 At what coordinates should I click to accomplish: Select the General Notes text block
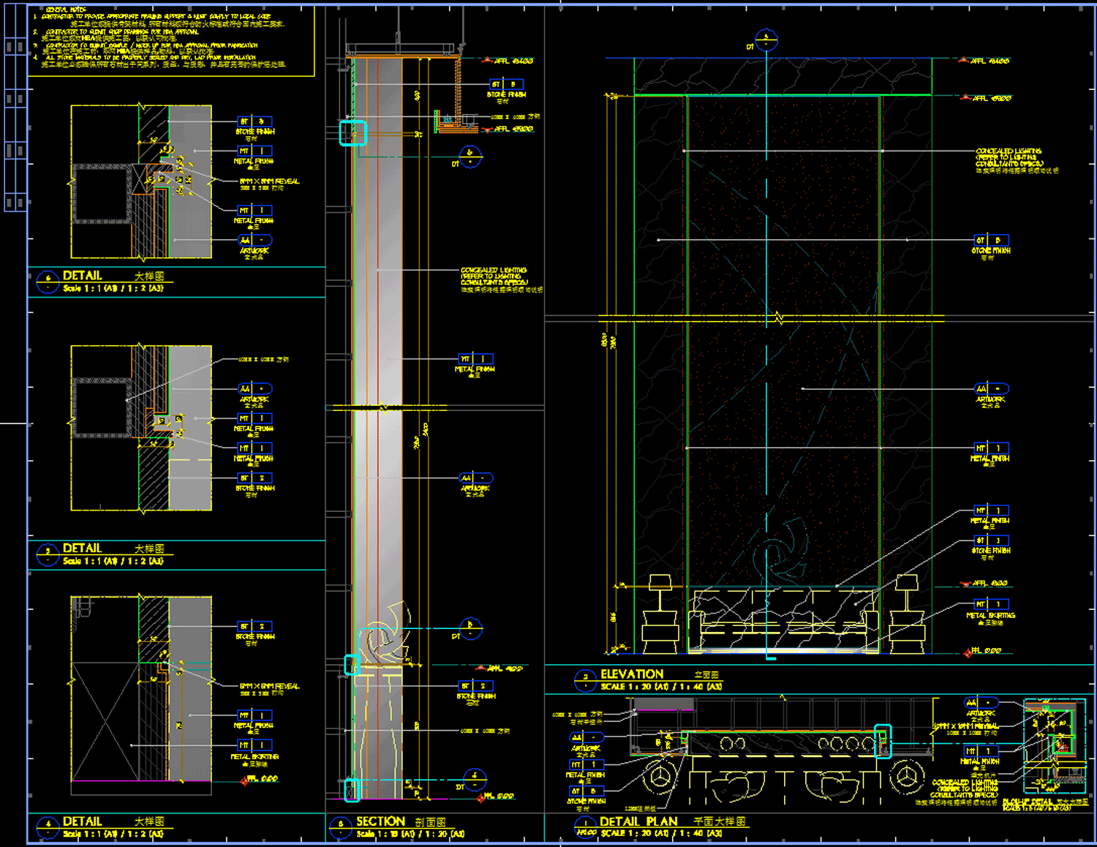[161, 38]
